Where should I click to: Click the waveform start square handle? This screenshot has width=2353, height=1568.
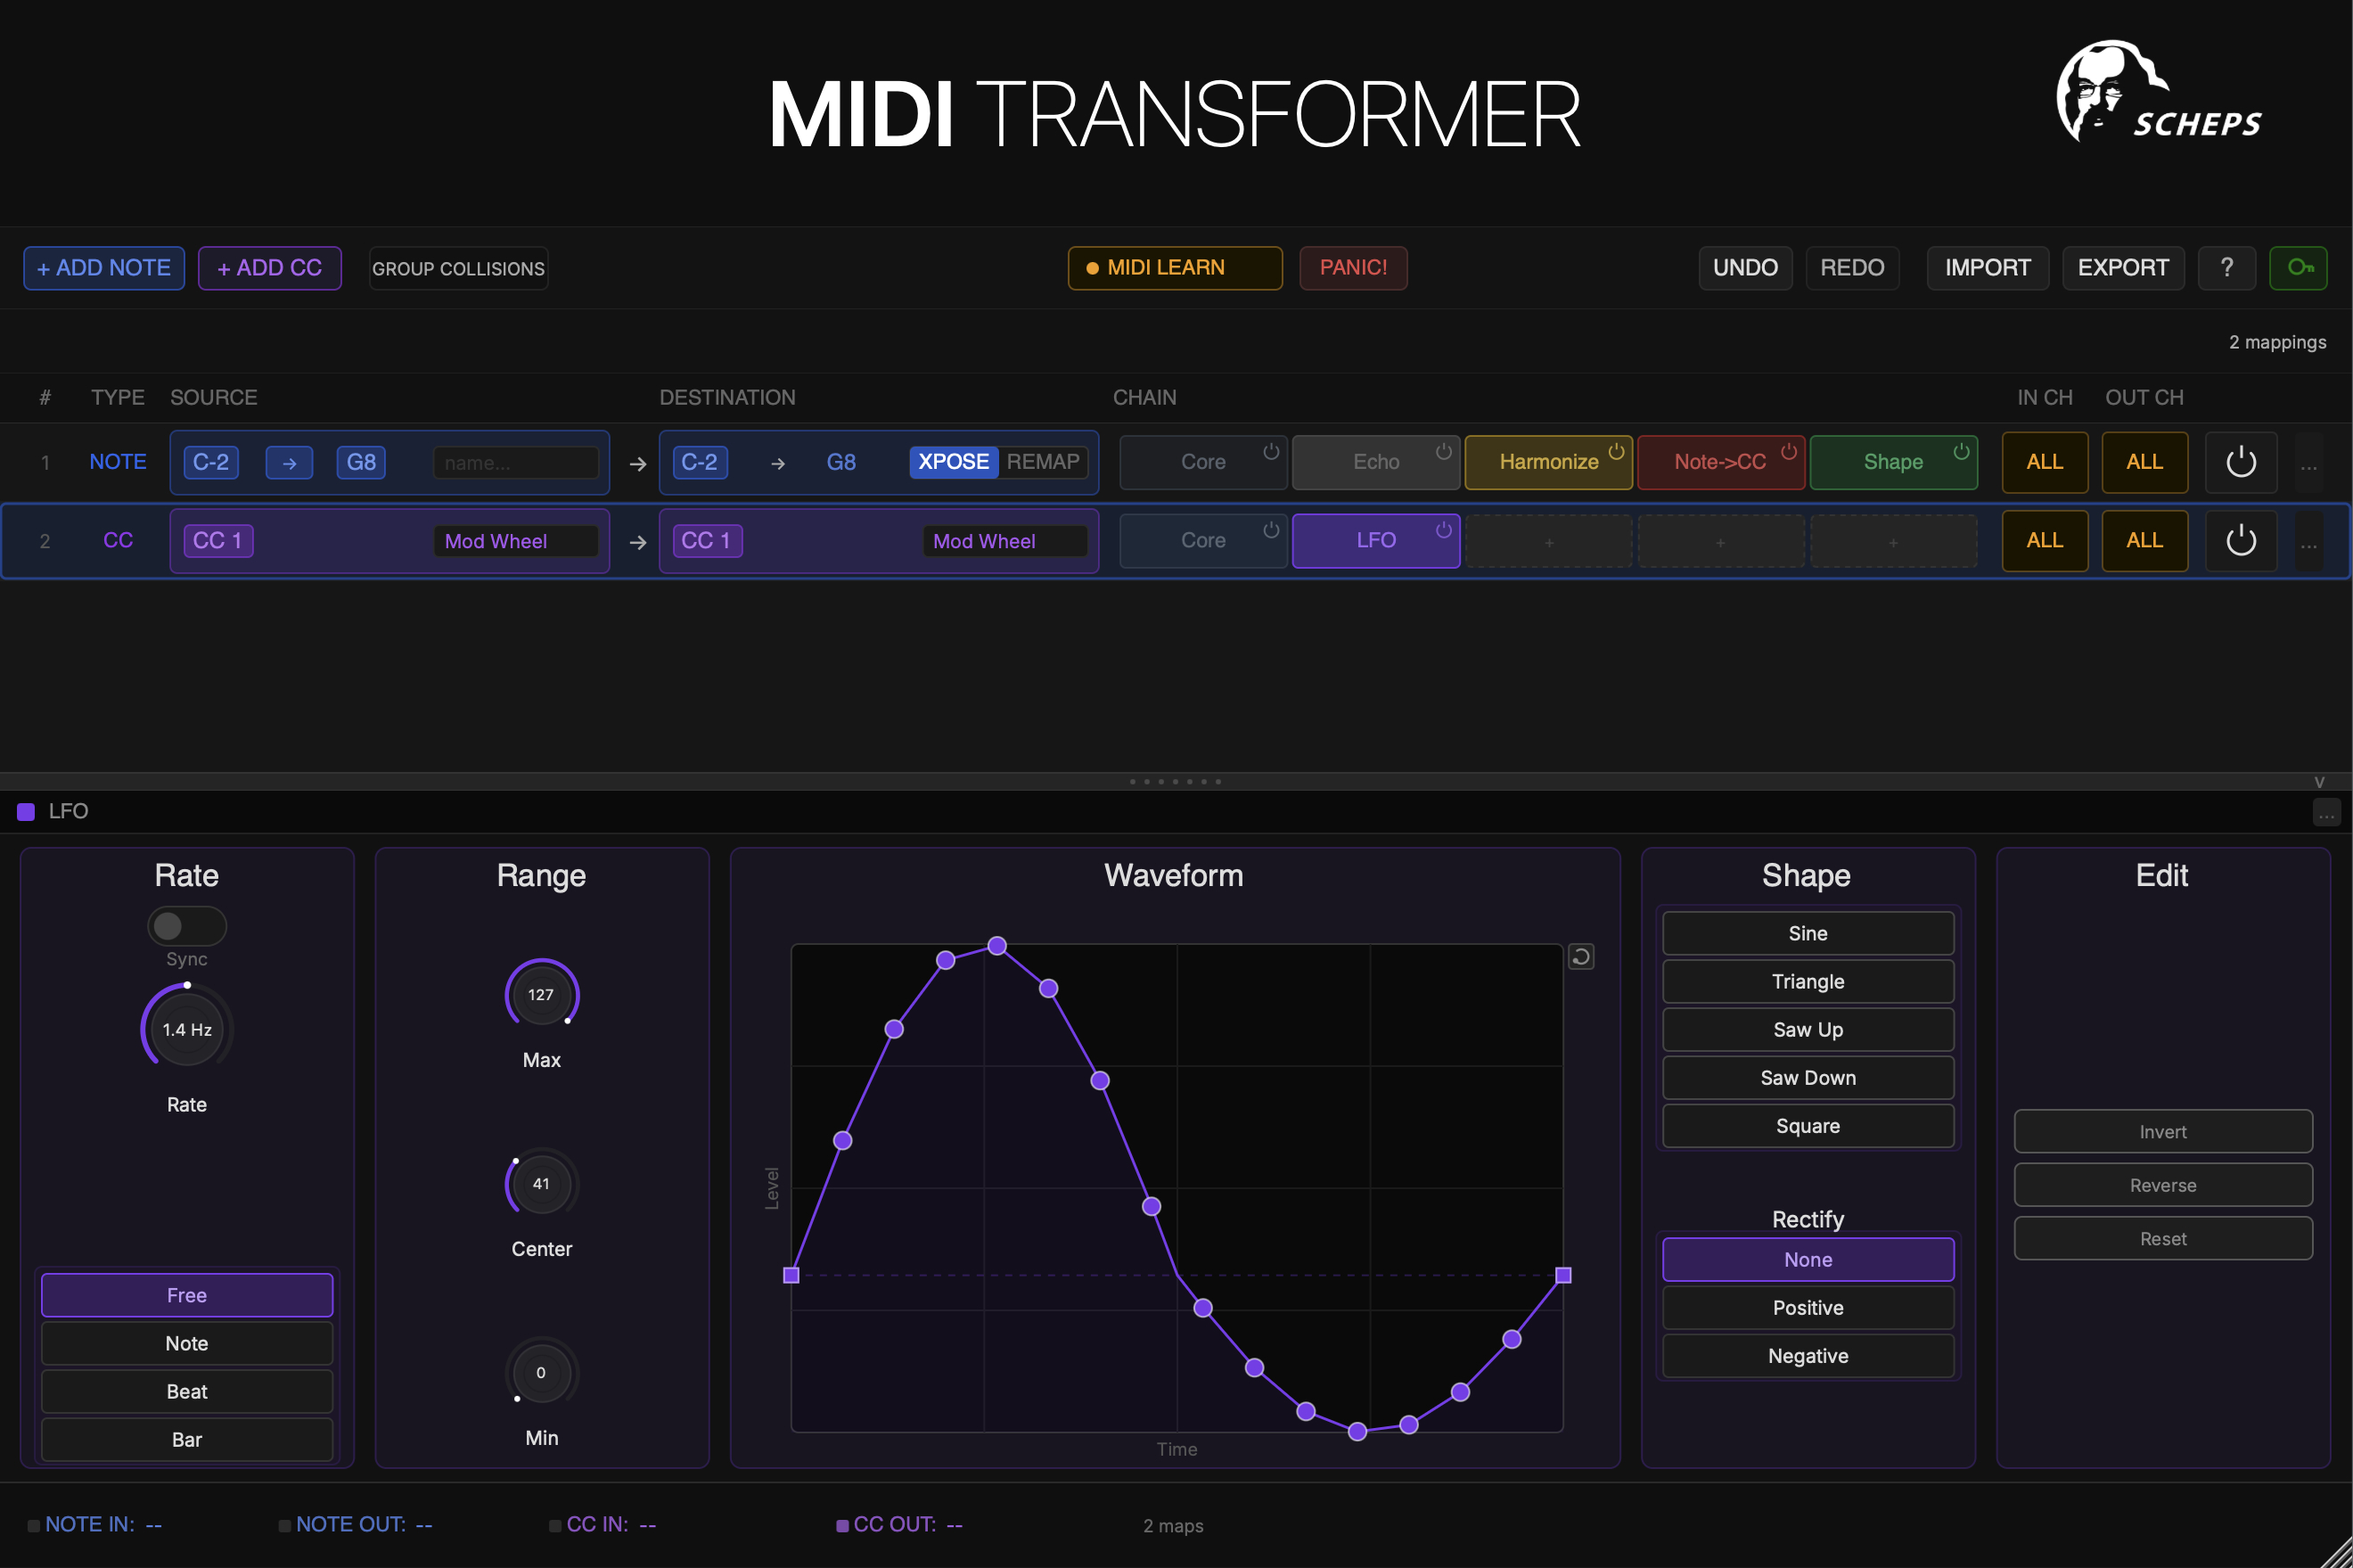click(791, 1275)
